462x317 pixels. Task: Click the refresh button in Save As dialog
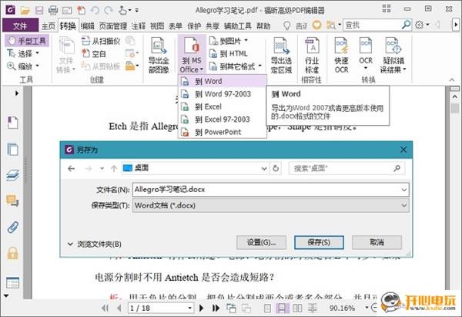coord(276,169)
